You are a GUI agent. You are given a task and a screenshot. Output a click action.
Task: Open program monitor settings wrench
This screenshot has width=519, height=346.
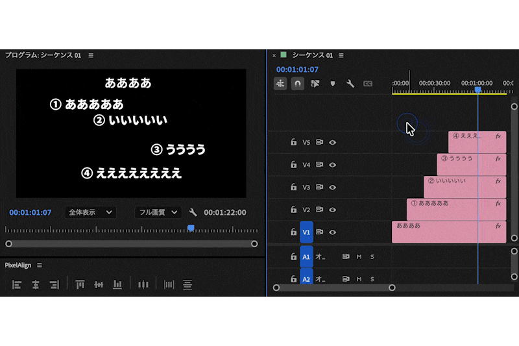coord(193,212)
